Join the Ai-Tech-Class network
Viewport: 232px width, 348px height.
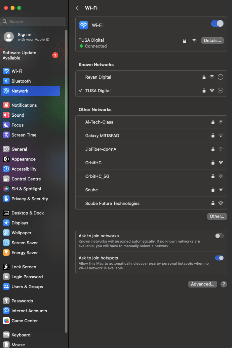(151, 122)
